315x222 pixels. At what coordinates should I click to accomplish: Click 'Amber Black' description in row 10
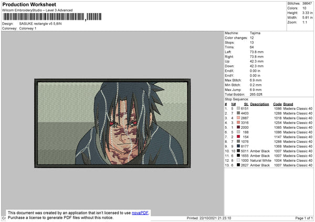coord(260,151)
